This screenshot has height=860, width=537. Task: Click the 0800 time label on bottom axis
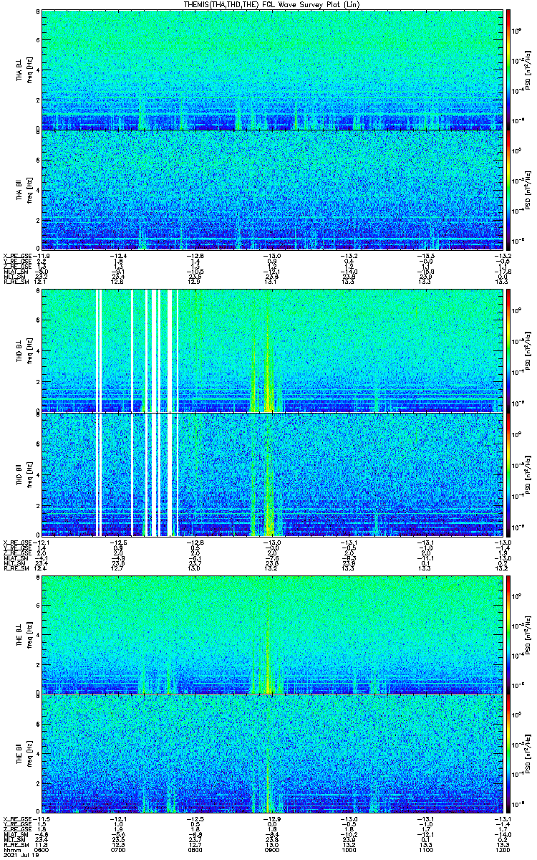195,849
